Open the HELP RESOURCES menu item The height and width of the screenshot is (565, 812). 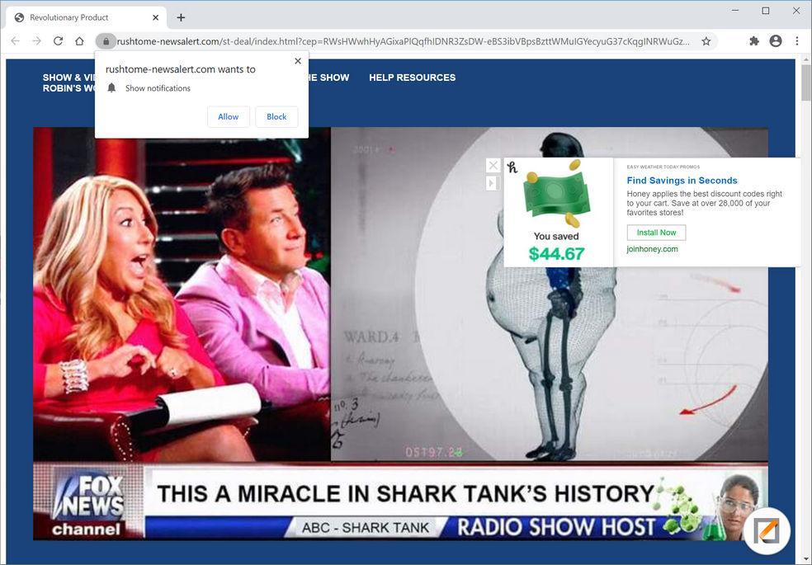point(413,78)
